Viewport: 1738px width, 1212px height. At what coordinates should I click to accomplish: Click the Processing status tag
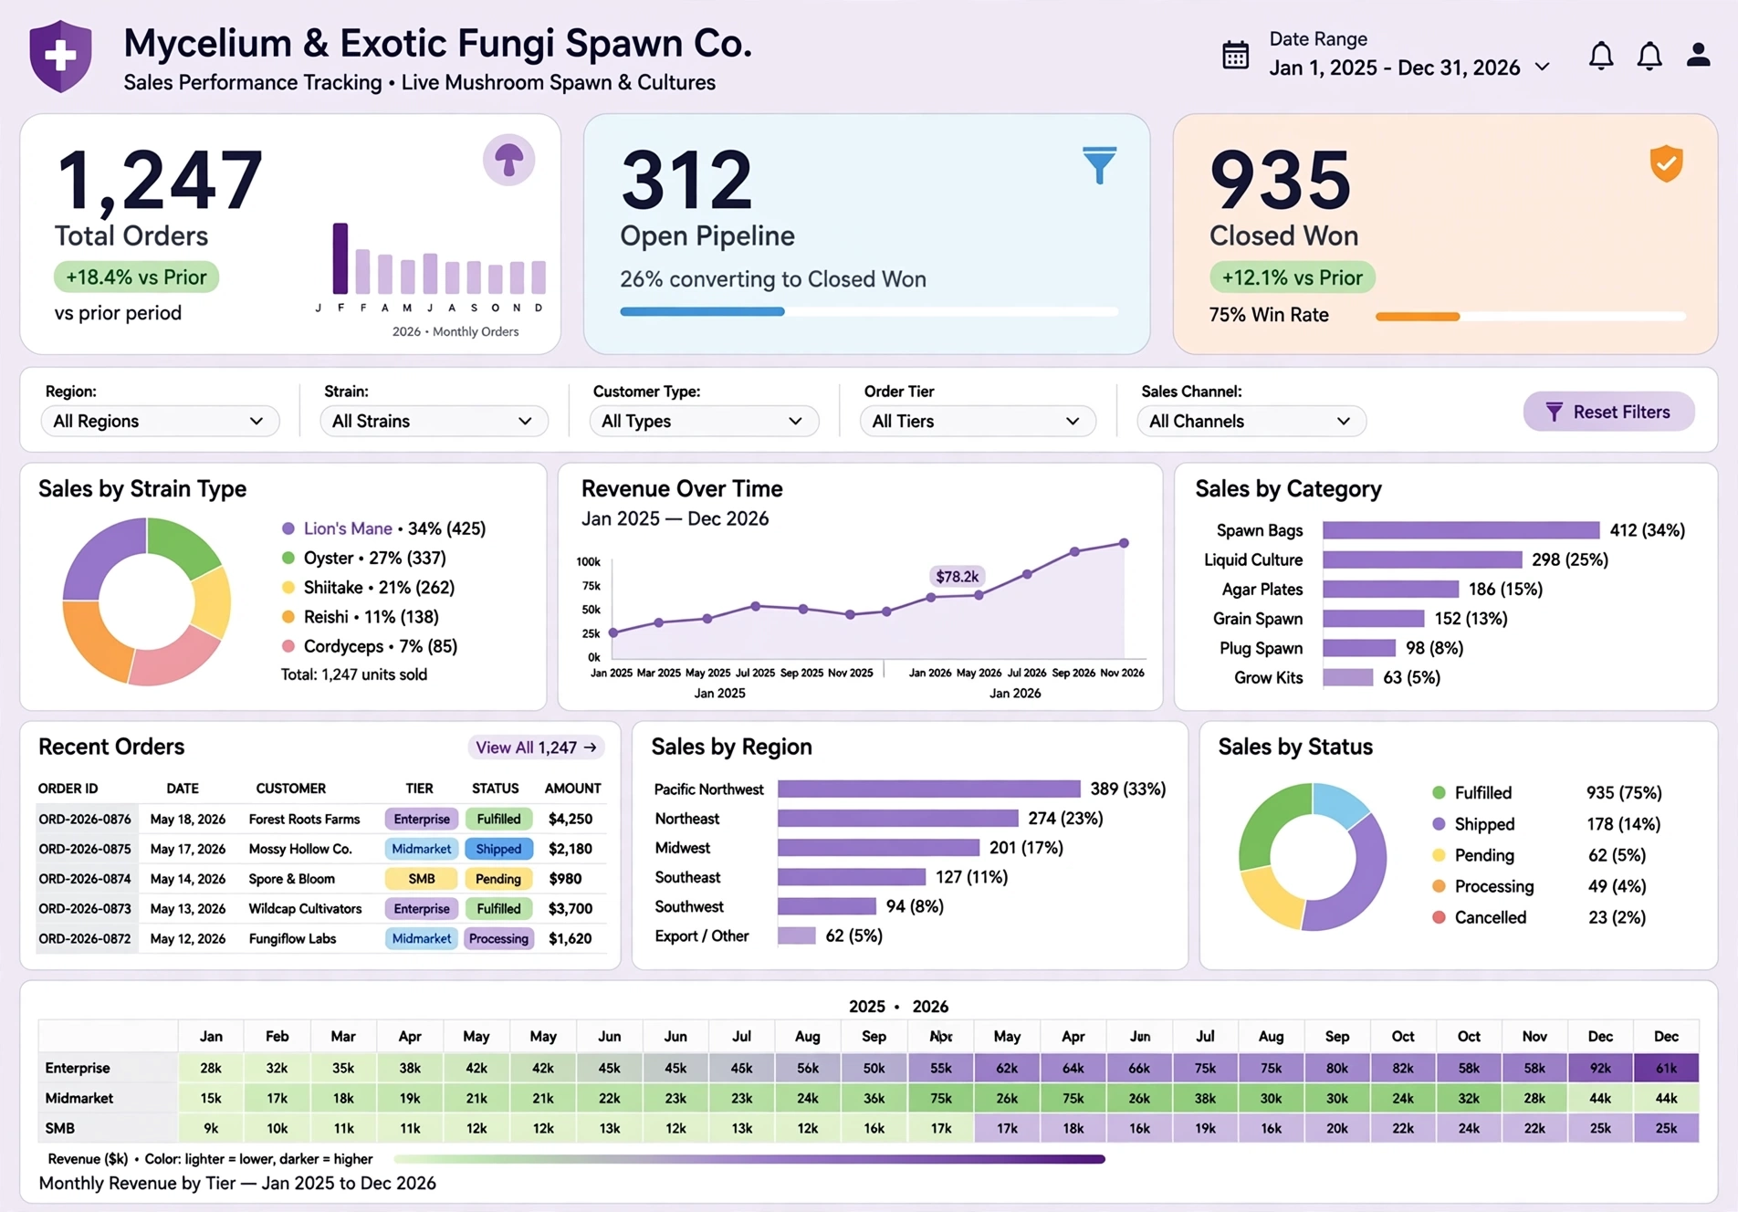(498, 938)
